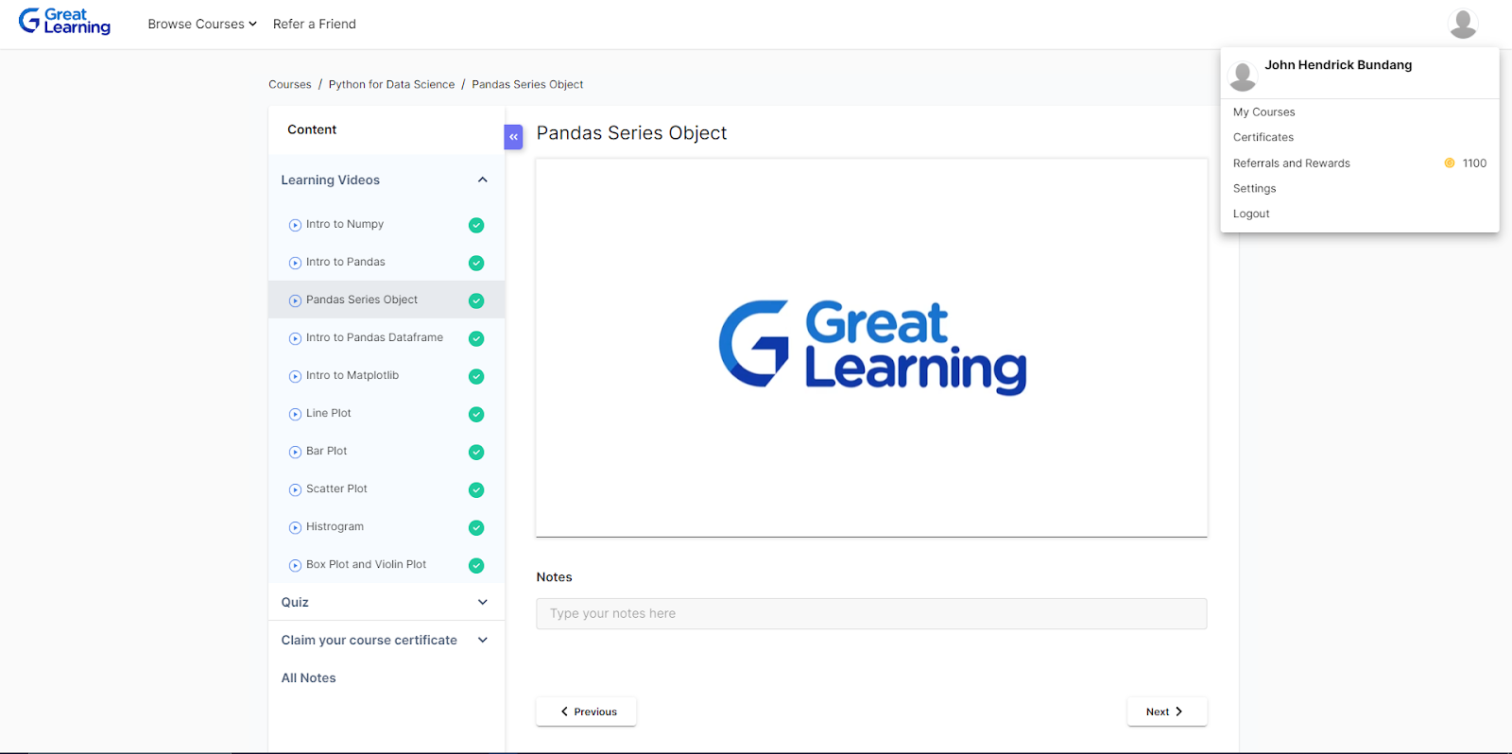Click play icon next to Pandas Series Object
The width and height of the screenshot is (1512, 754).
click(295, 300)
